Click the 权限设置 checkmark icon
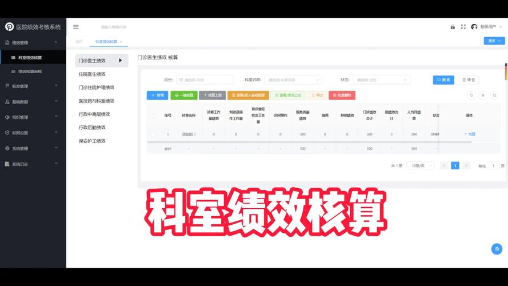This screenshot has width=508, height=286. click(7, 133)
